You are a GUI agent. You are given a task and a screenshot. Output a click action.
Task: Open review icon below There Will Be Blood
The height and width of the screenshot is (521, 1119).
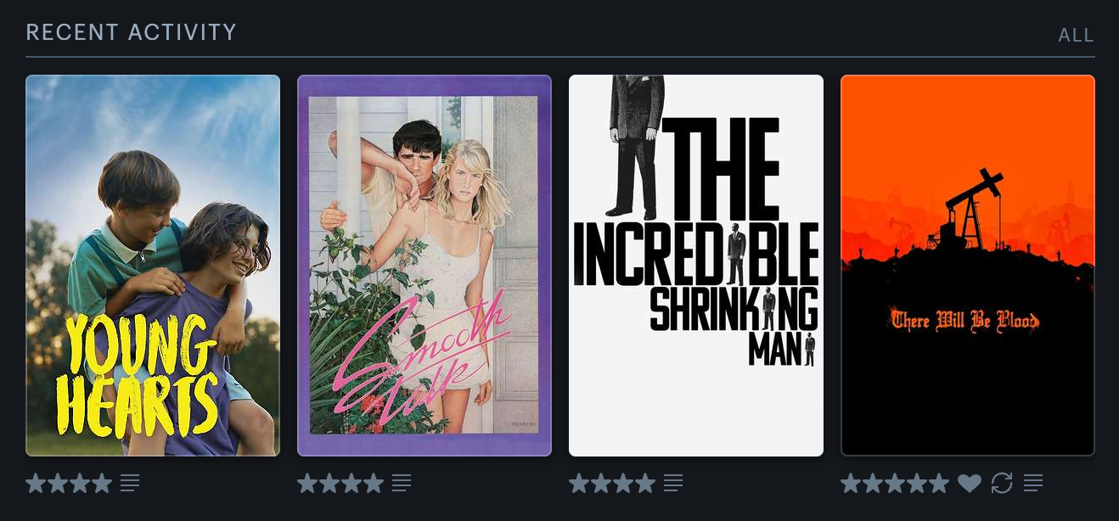(1033, 484)
